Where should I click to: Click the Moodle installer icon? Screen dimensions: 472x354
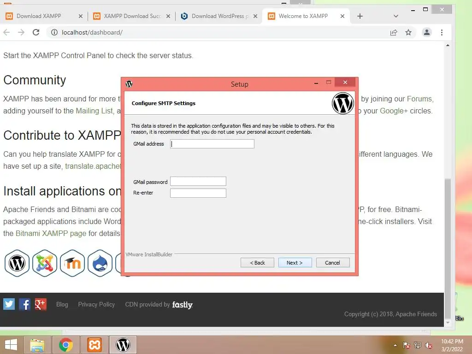pos(72,263)
